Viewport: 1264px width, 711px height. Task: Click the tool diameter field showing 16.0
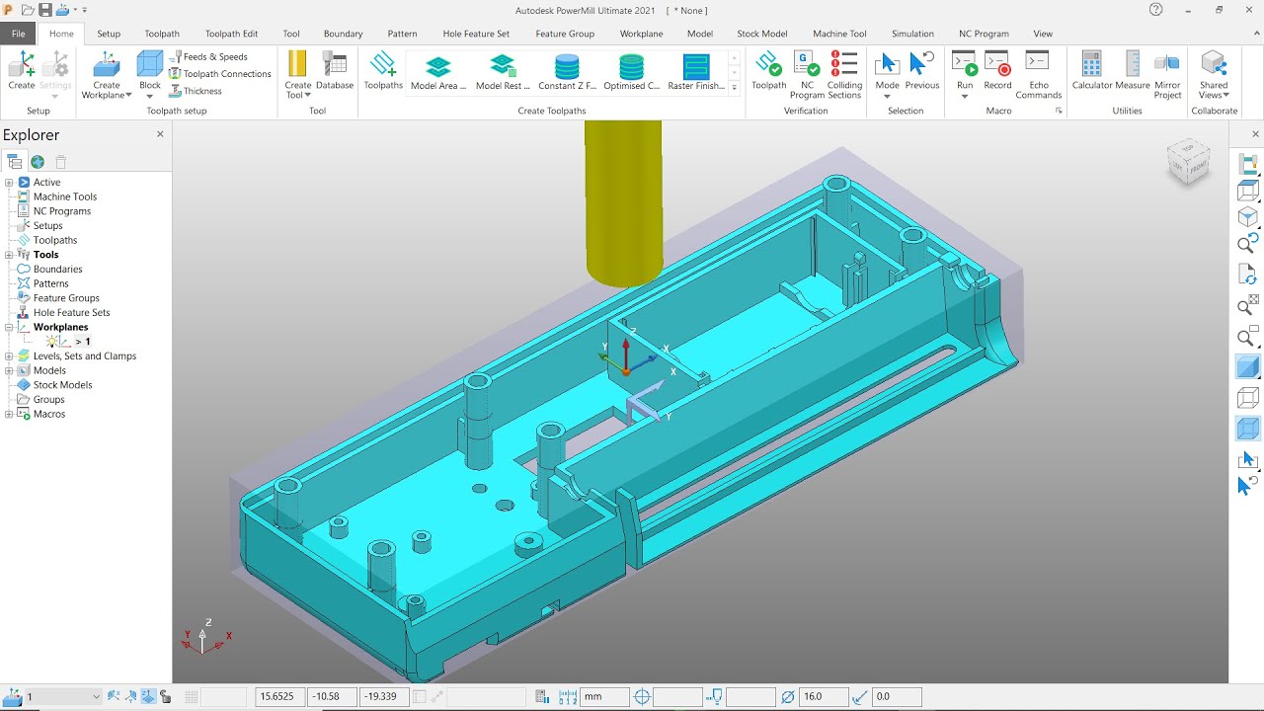coord(824,696)
